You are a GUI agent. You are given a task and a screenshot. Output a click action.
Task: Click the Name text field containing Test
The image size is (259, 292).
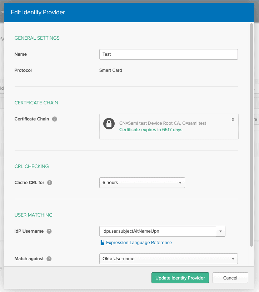pyautogui.click(x=168, y=54)
